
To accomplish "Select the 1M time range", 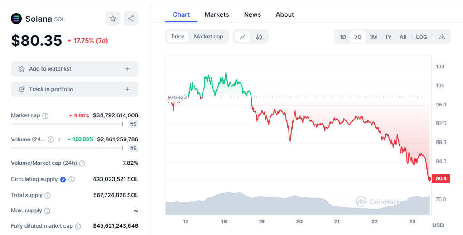I will [373, 37].
